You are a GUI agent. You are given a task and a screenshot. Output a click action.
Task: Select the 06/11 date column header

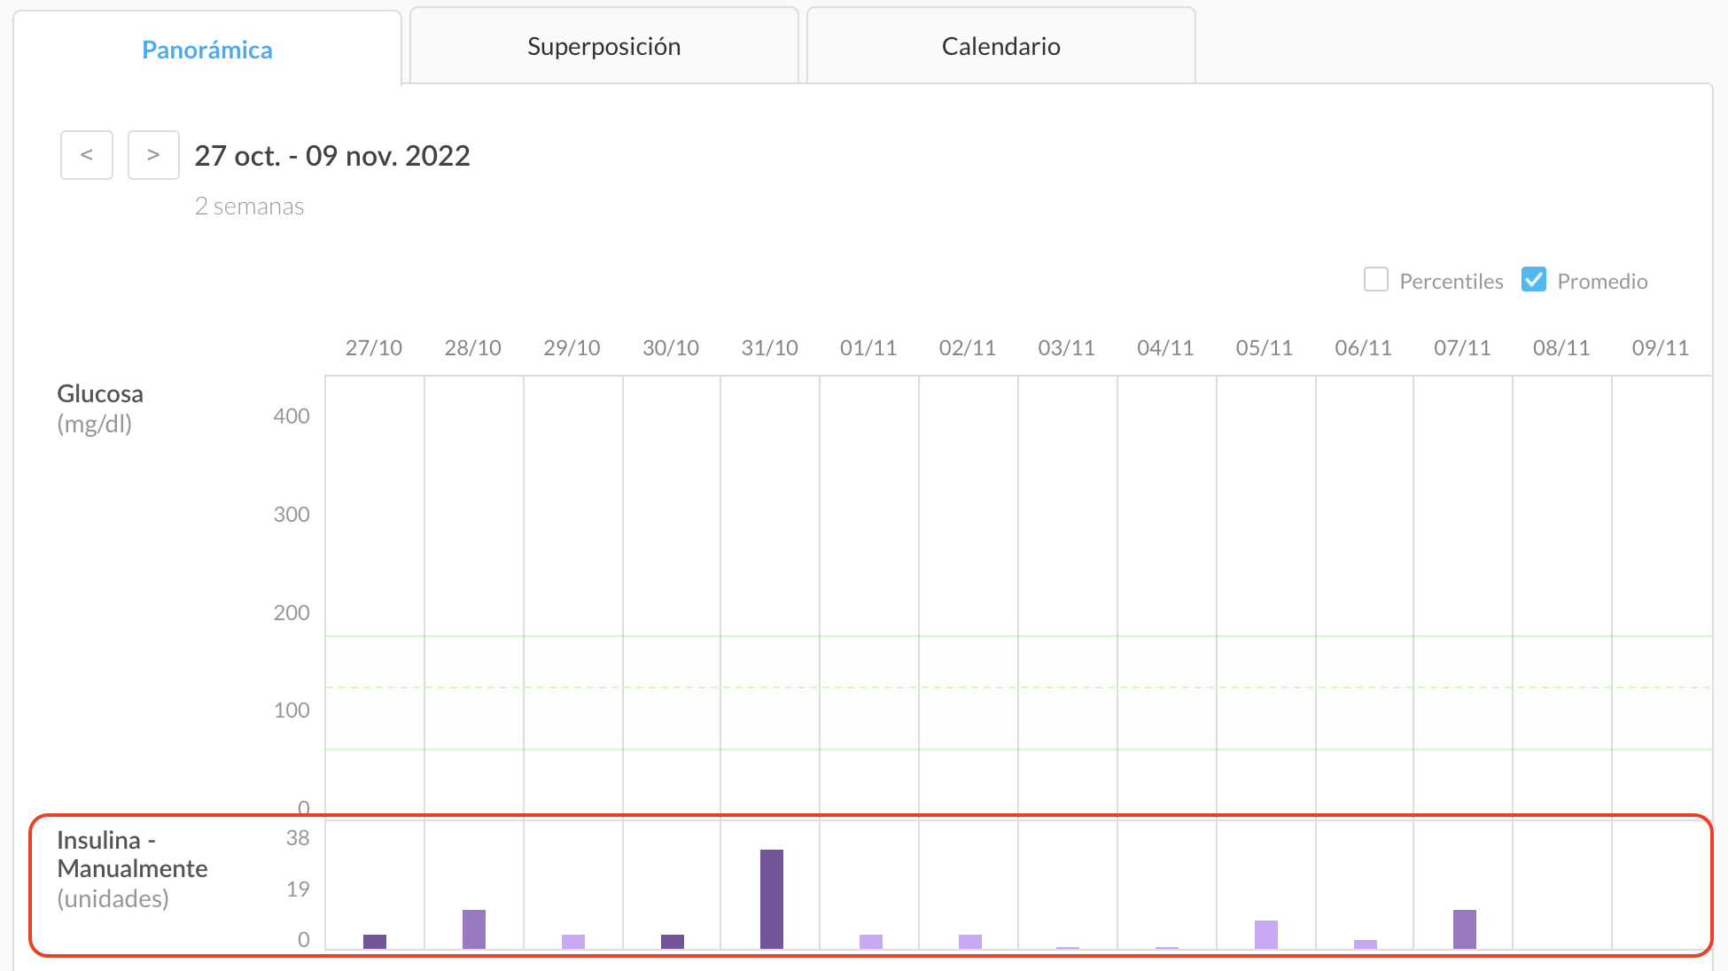click(x=1364, y=347)
